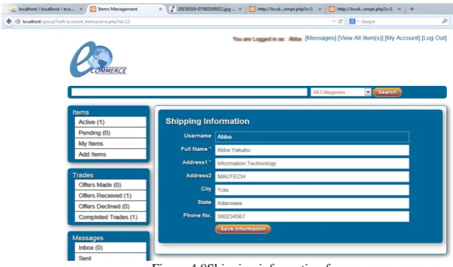Click the Google search engine icon

point(352,21)
